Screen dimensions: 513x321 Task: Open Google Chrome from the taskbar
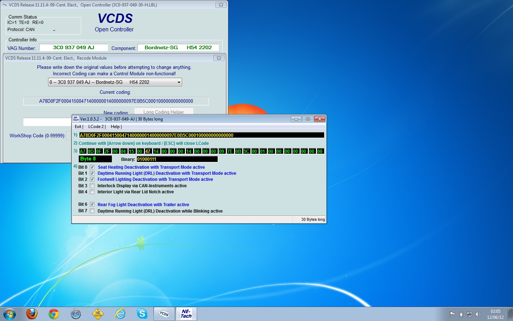pyautogui.click(x=54, y=314)
